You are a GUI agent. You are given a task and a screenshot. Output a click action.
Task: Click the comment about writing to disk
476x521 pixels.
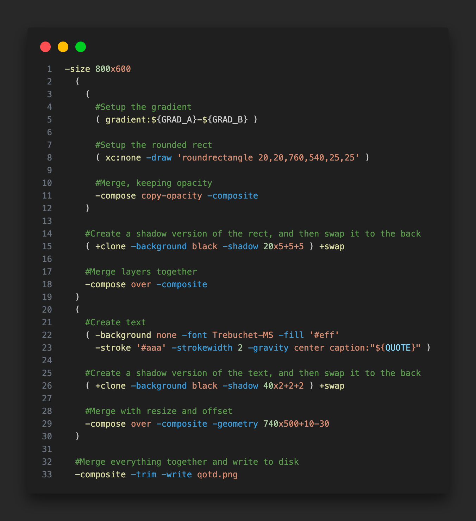click(x=187, y=462)
